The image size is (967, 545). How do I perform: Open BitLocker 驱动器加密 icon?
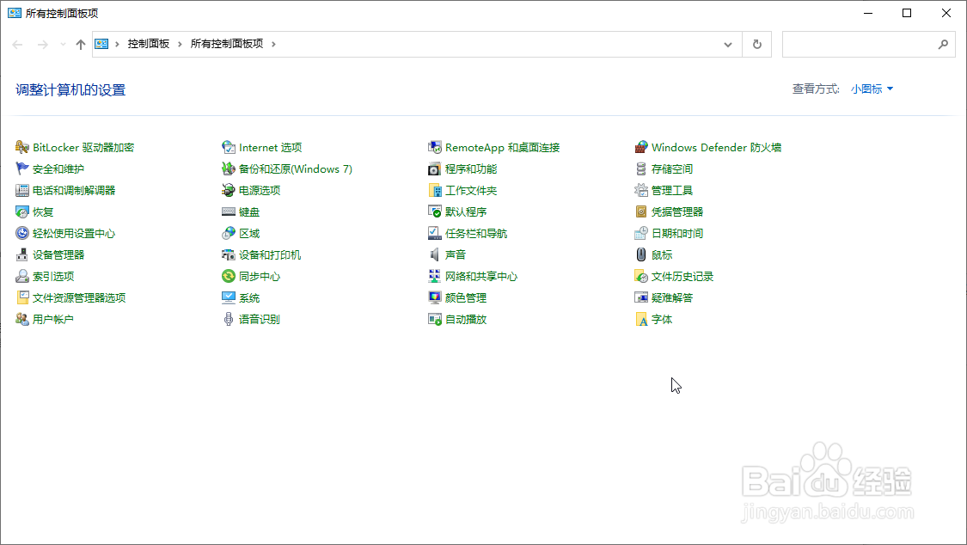22,147
